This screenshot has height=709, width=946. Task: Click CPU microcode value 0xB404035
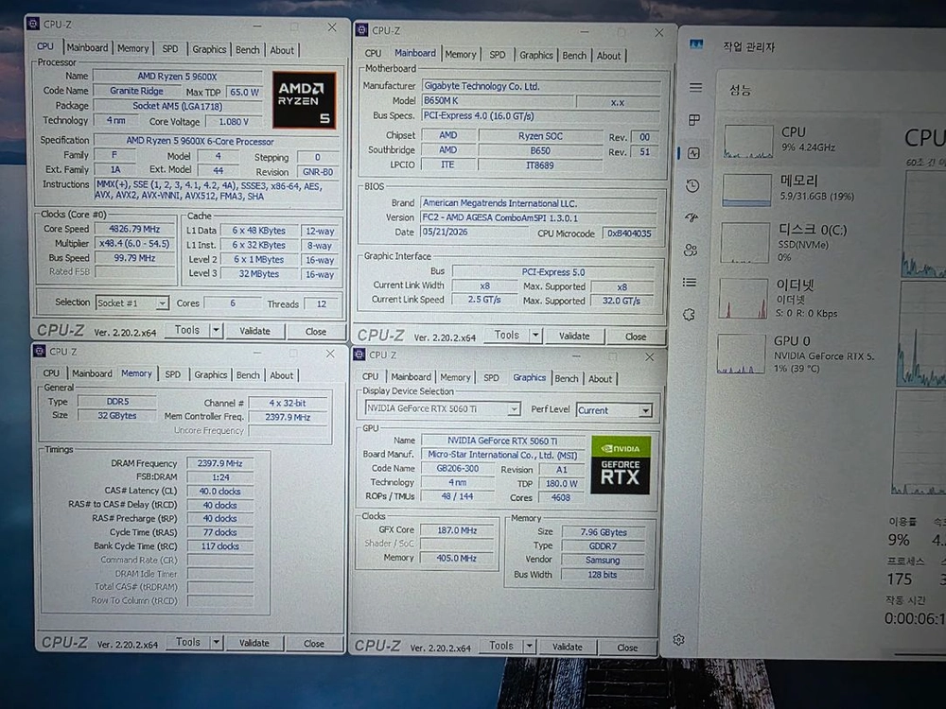[x=629, y=233]
